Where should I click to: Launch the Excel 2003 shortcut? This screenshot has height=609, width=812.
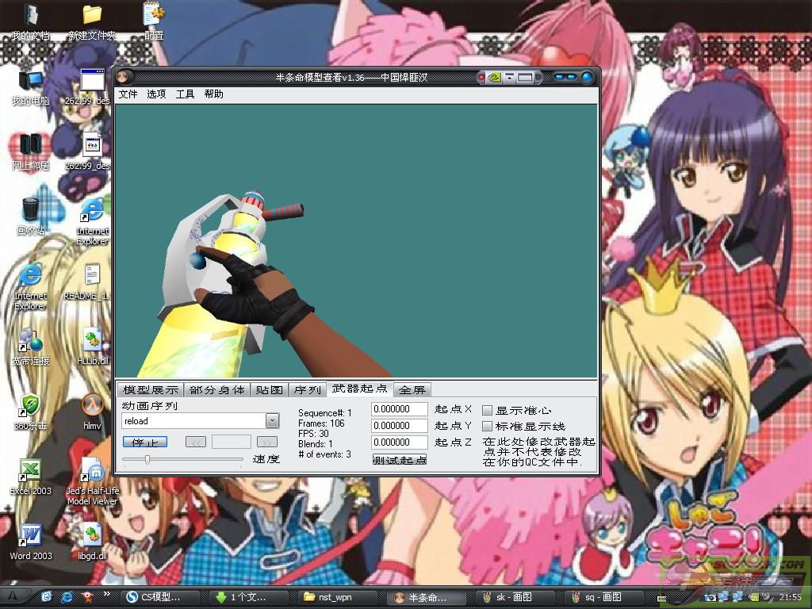[30, 472]
